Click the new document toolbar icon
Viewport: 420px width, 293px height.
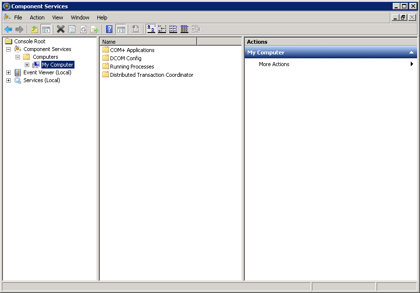(136, 29)
